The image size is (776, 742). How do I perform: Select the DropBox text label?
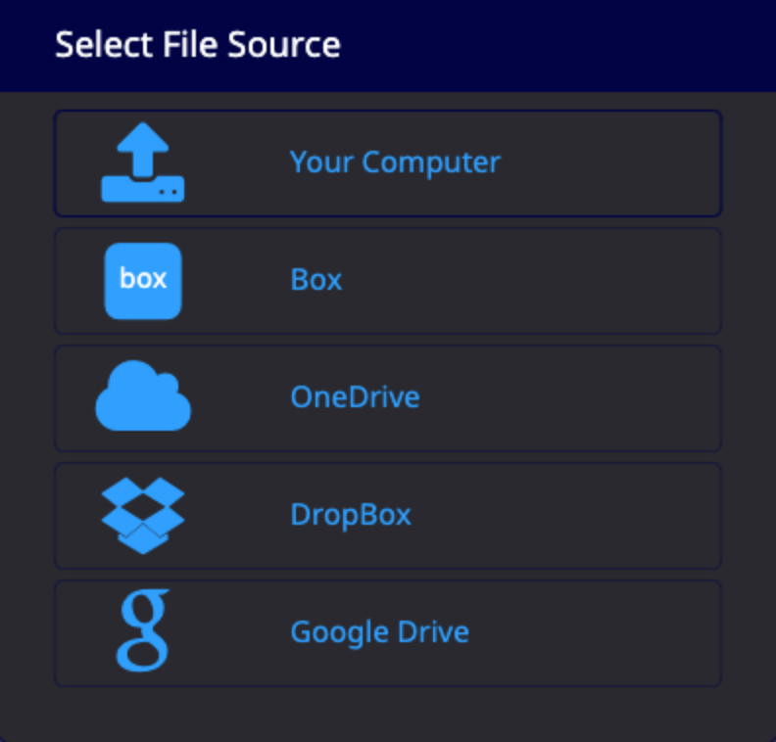click(x=351, y=515)
